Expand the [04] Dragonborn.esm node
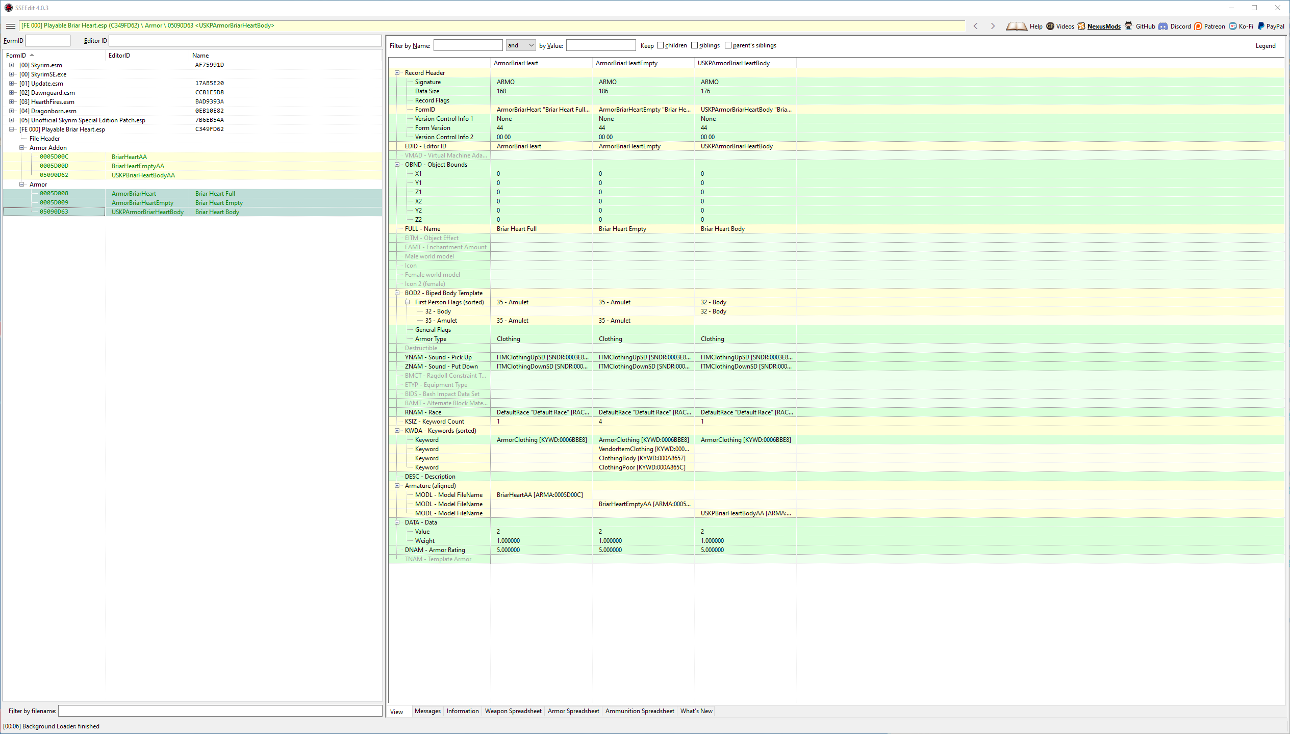Screen dimensions: 1290x734 click(11, 111)
